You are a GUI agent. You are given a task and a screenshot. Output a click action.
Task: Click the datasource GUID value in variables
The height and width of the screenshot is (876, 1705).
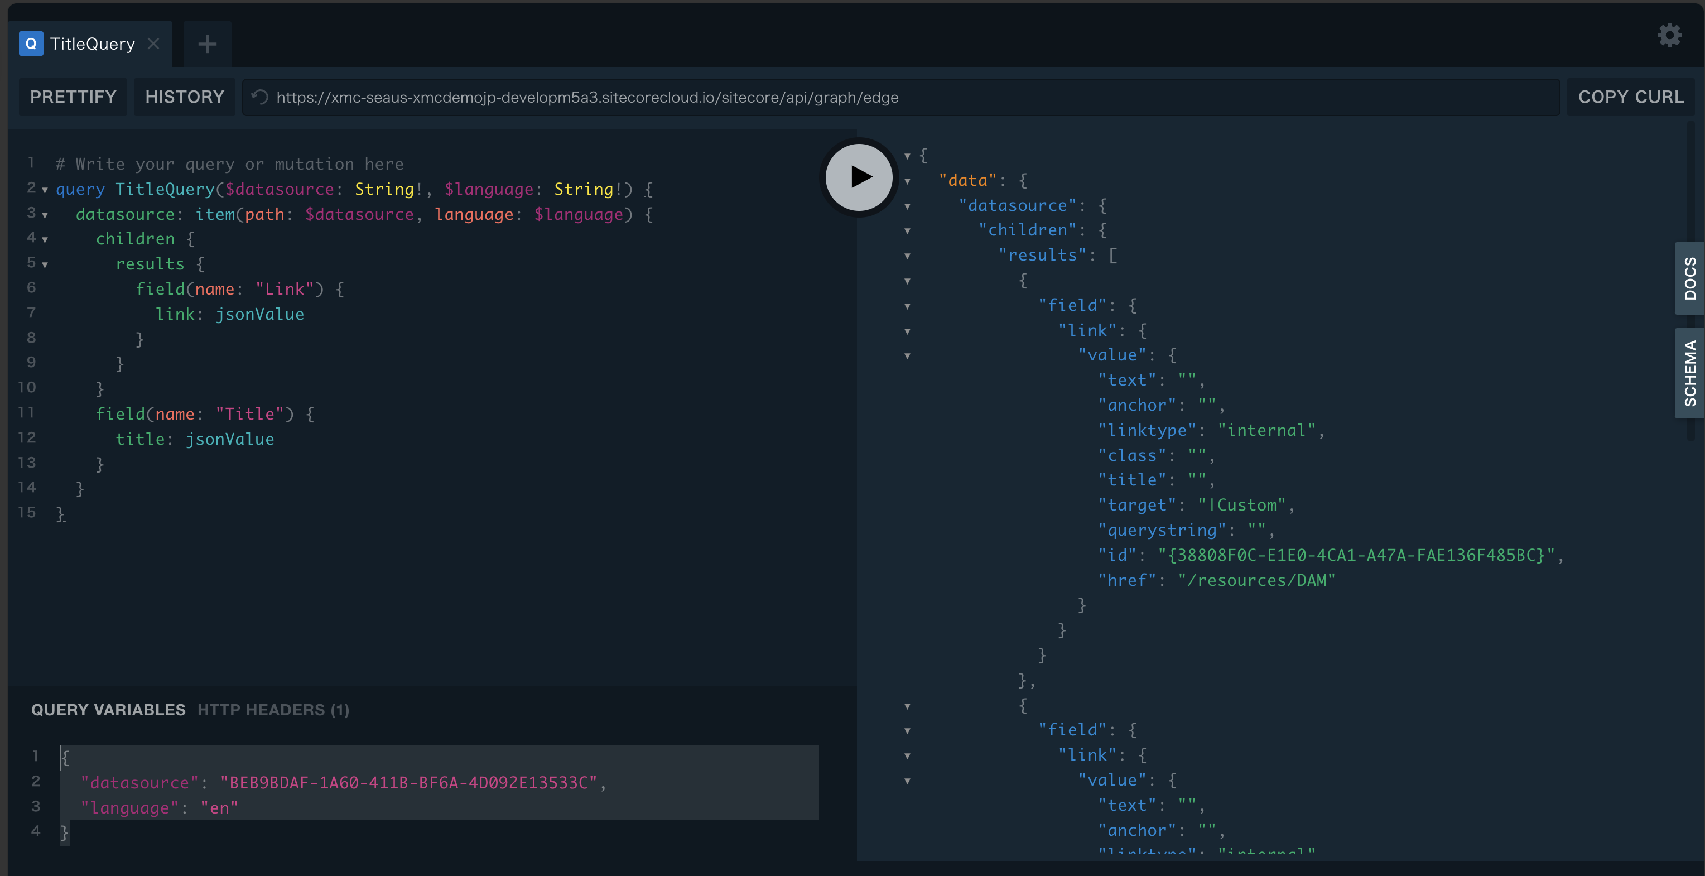point(408,783)
